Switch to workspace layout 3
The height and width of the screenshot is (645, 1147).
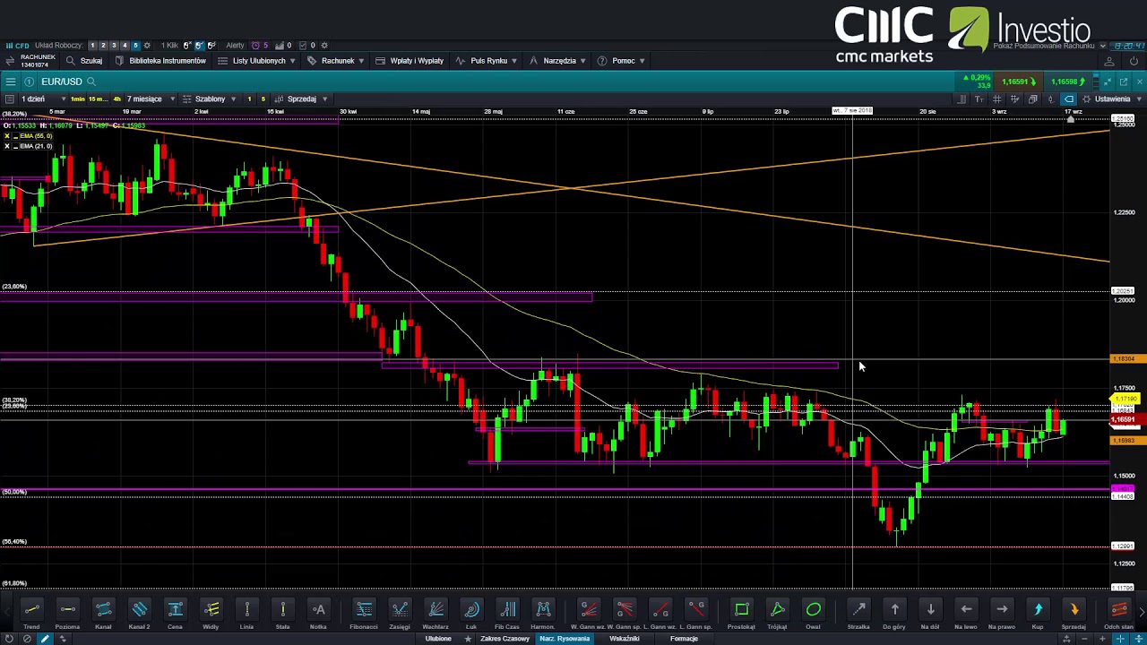114,46
